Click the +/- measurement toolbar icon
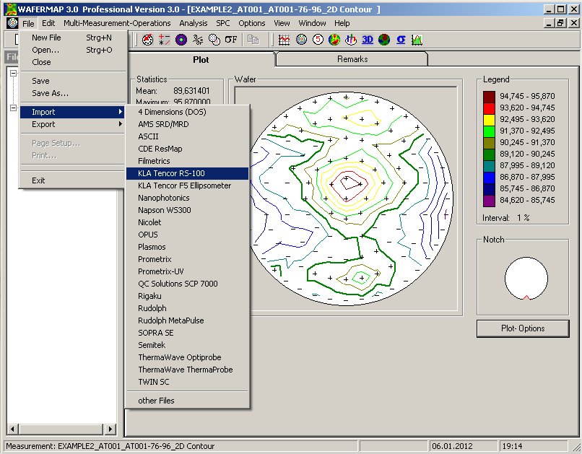Viewport: 582px width, 454px height. (x=165, y=40)
